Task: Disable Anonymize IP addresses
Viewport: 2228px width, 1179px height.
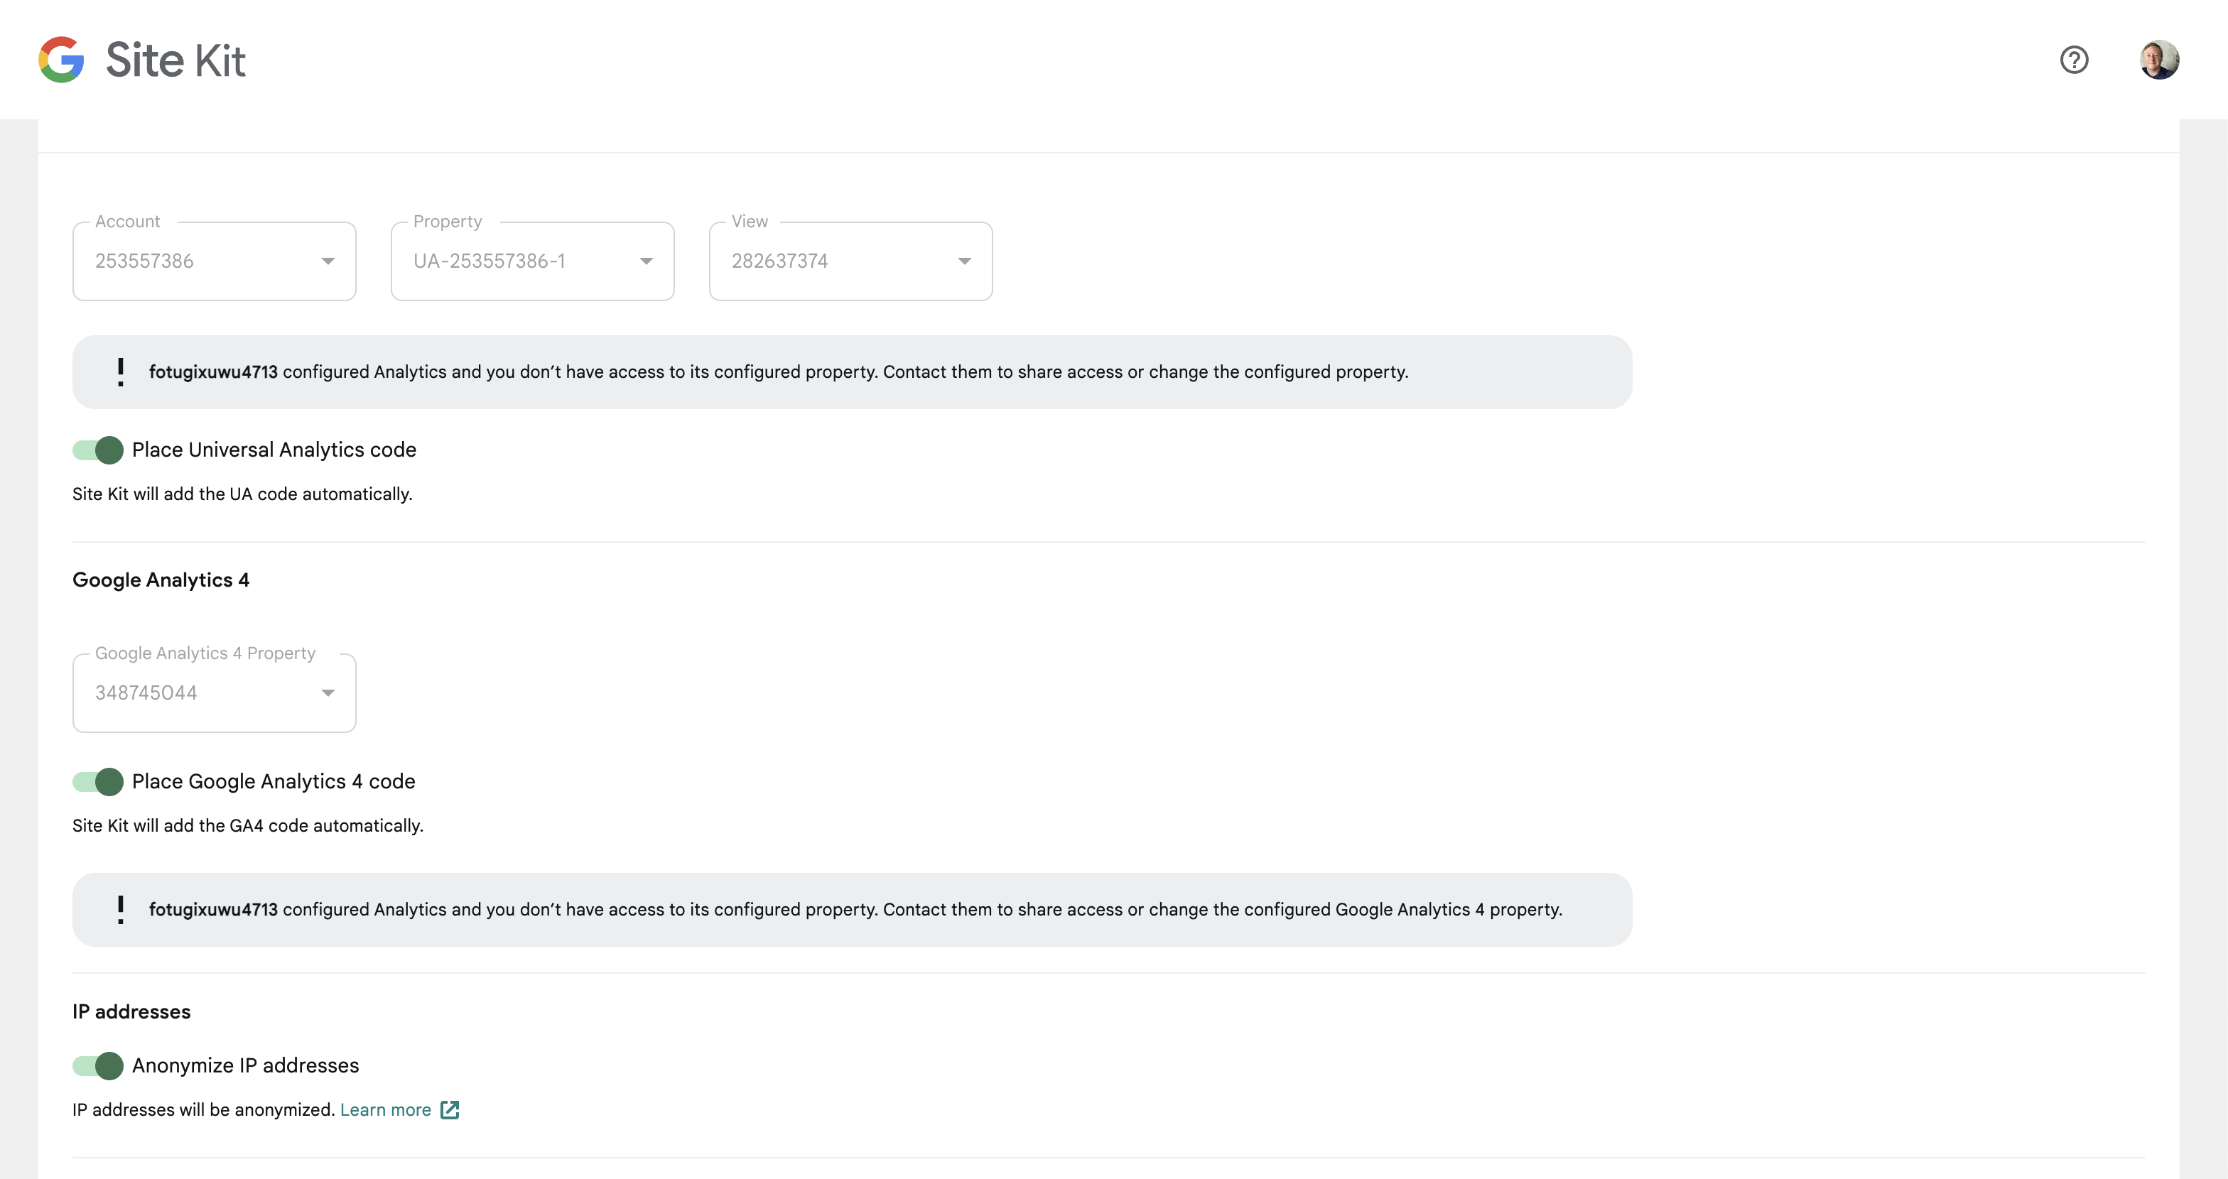Action: point(97,1066)
